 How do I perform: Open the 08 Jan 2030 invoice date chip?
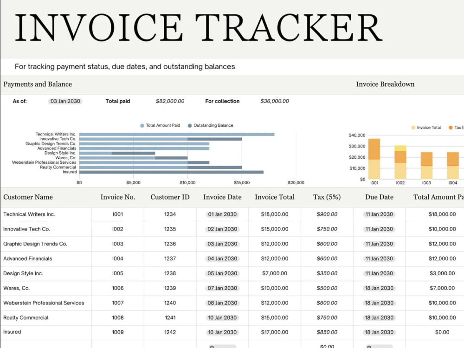[x=222, y=303]
